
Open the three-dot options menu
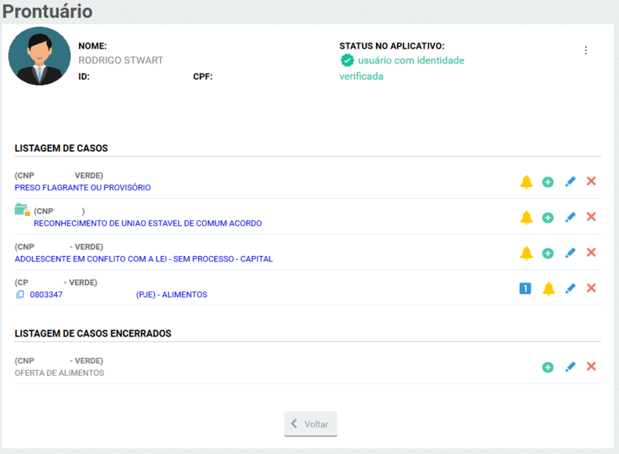[x=586, y=50]
